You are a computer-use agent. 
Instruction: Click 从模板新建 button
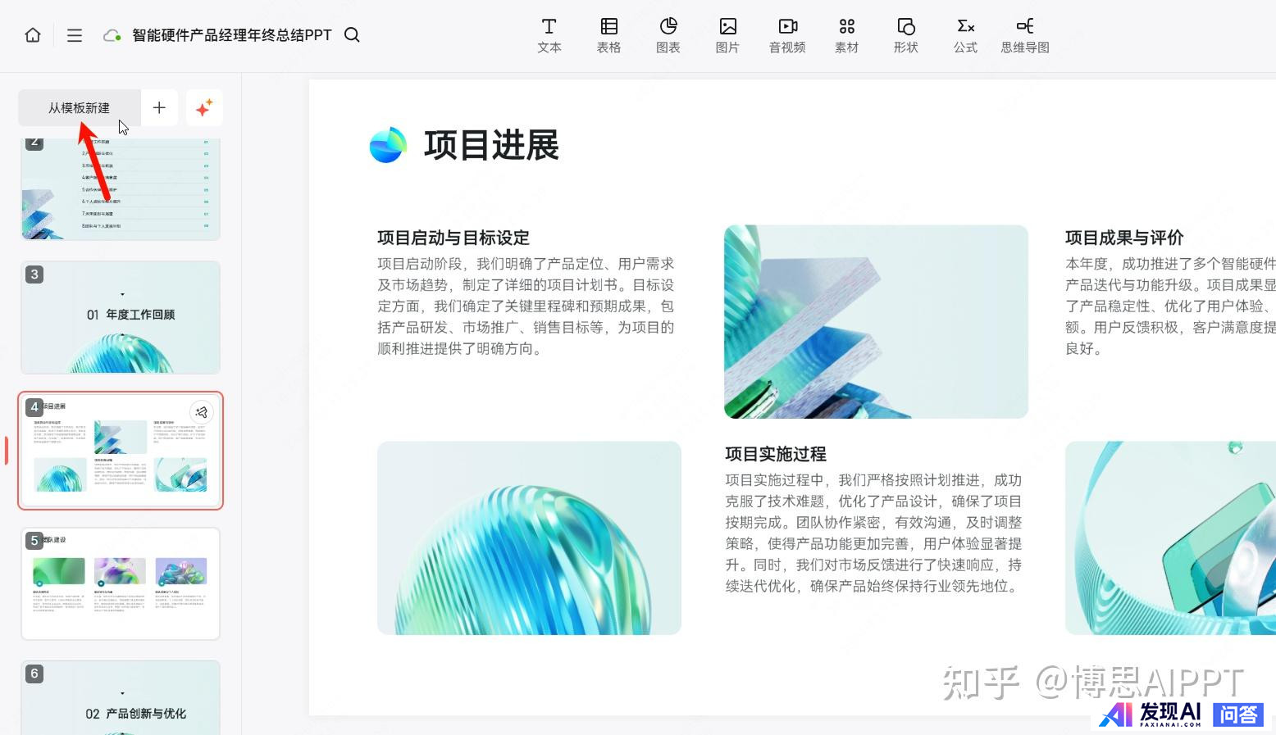point(79,108)
